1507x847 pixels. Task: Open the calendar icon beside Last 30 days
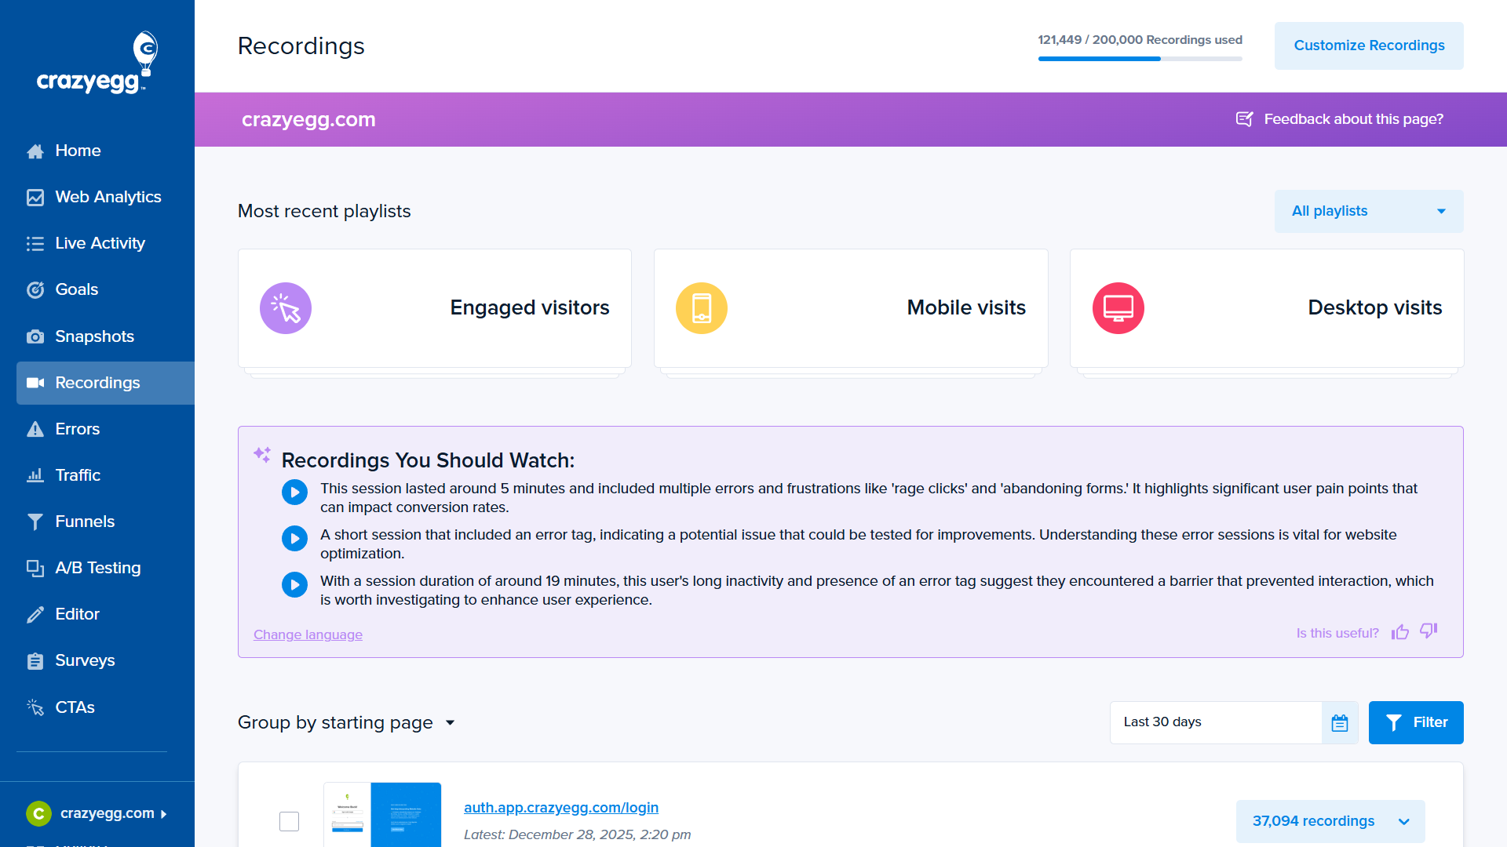pos(1340,722)
